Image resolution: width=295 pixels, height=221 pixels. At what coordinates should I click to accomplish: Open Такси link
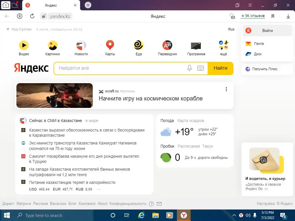207,146
